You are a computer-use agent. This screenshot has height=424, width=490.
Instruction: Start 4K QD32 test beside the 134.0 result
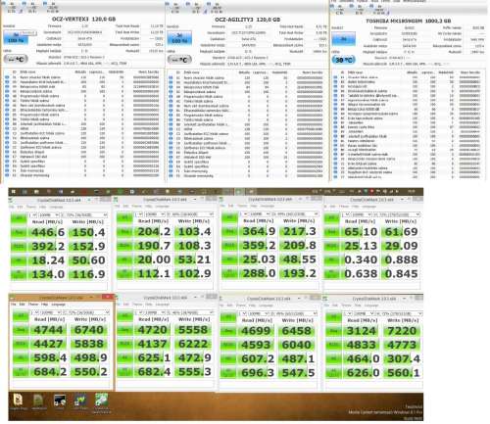pyautogui.click(x=19, y=274)
